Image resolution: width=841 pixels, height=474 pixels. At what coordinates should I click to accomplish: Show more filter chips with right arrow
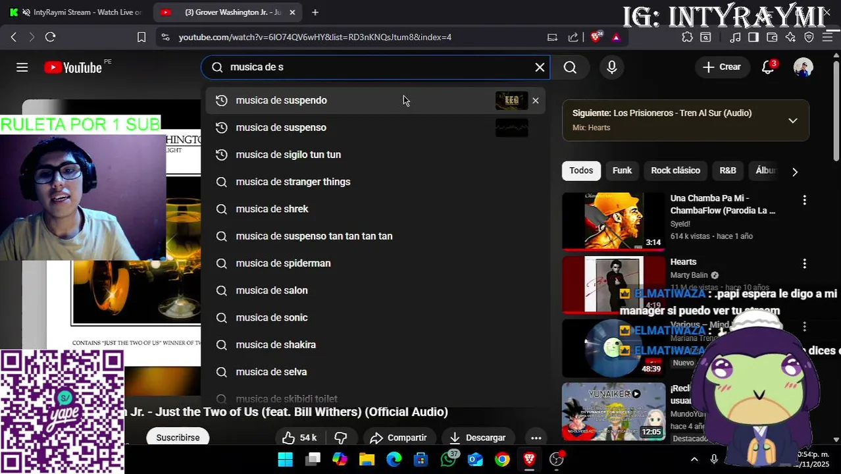click(795, 172)
